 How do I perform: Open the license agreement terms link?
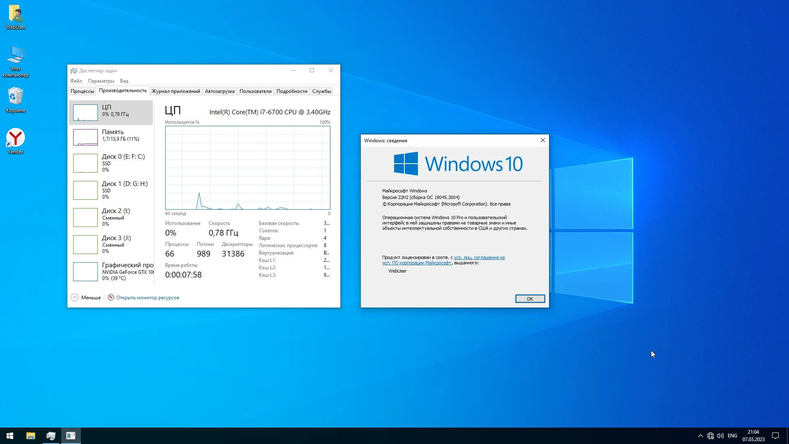pos(479,258)
